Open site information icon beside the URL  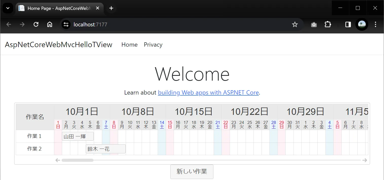click(x=66, y=24)
